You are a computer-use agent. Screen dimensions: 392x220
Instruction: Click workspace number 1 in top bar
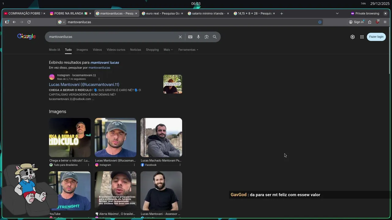(x=3, y=4)
